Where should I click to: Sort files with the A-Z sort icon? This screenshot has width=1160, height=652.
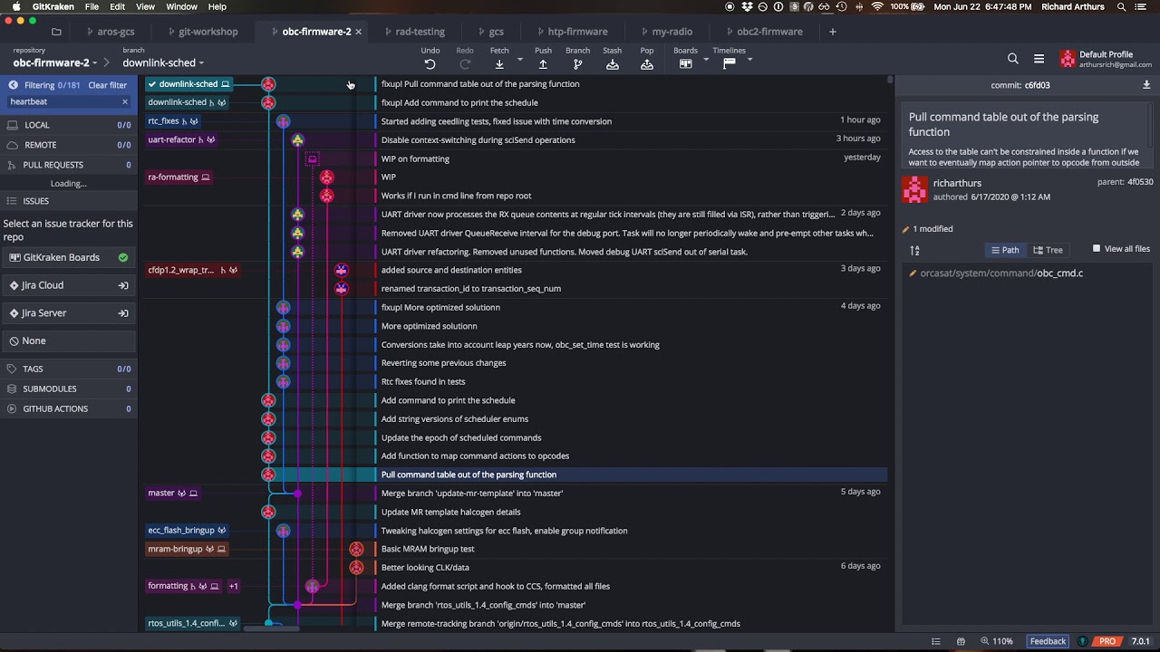point(914,250)
